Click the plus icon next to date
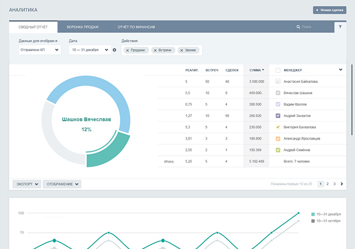Image resolution: width=355 pixels, height=249 pixels. tap(115, 50)
